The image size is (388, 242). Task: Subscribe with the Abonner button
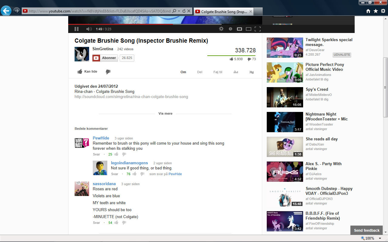point(105,58)
